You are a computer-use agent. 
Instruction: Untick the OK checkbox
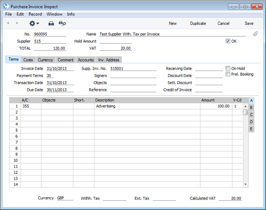[228, 41]
